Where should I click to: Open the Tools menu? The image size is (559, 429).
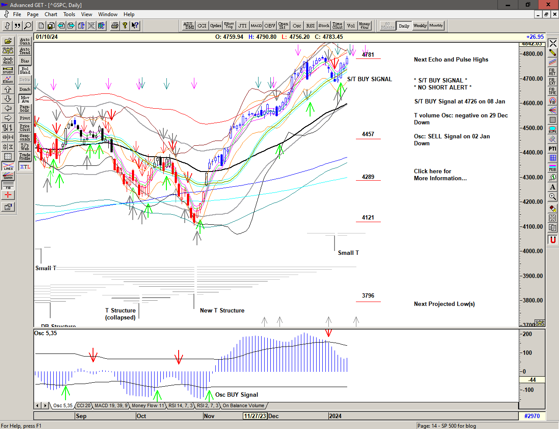(x=69, y=14)
